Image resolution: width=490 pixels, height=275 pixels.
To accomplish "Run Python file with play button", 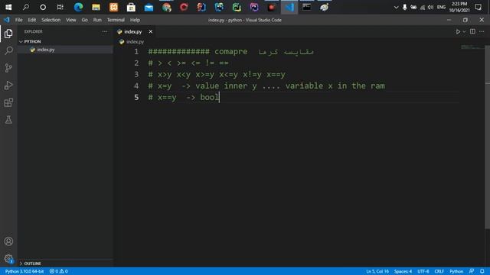I will pos(458,31).
